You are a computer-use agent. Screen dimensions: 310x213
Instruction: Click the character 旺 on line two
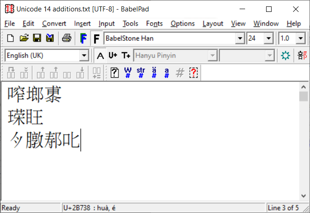(34, 117)
